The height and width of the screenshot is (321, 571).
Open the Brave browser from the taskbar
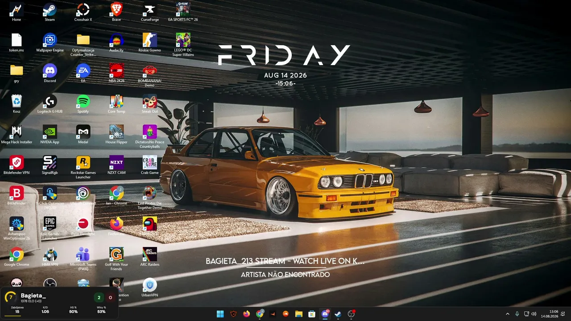(234, 314)
